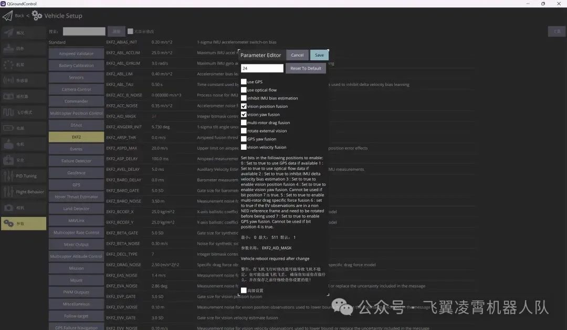Click the parameter value field showing 24
This screenshot has height=330, width=567.
pos(262,69)
